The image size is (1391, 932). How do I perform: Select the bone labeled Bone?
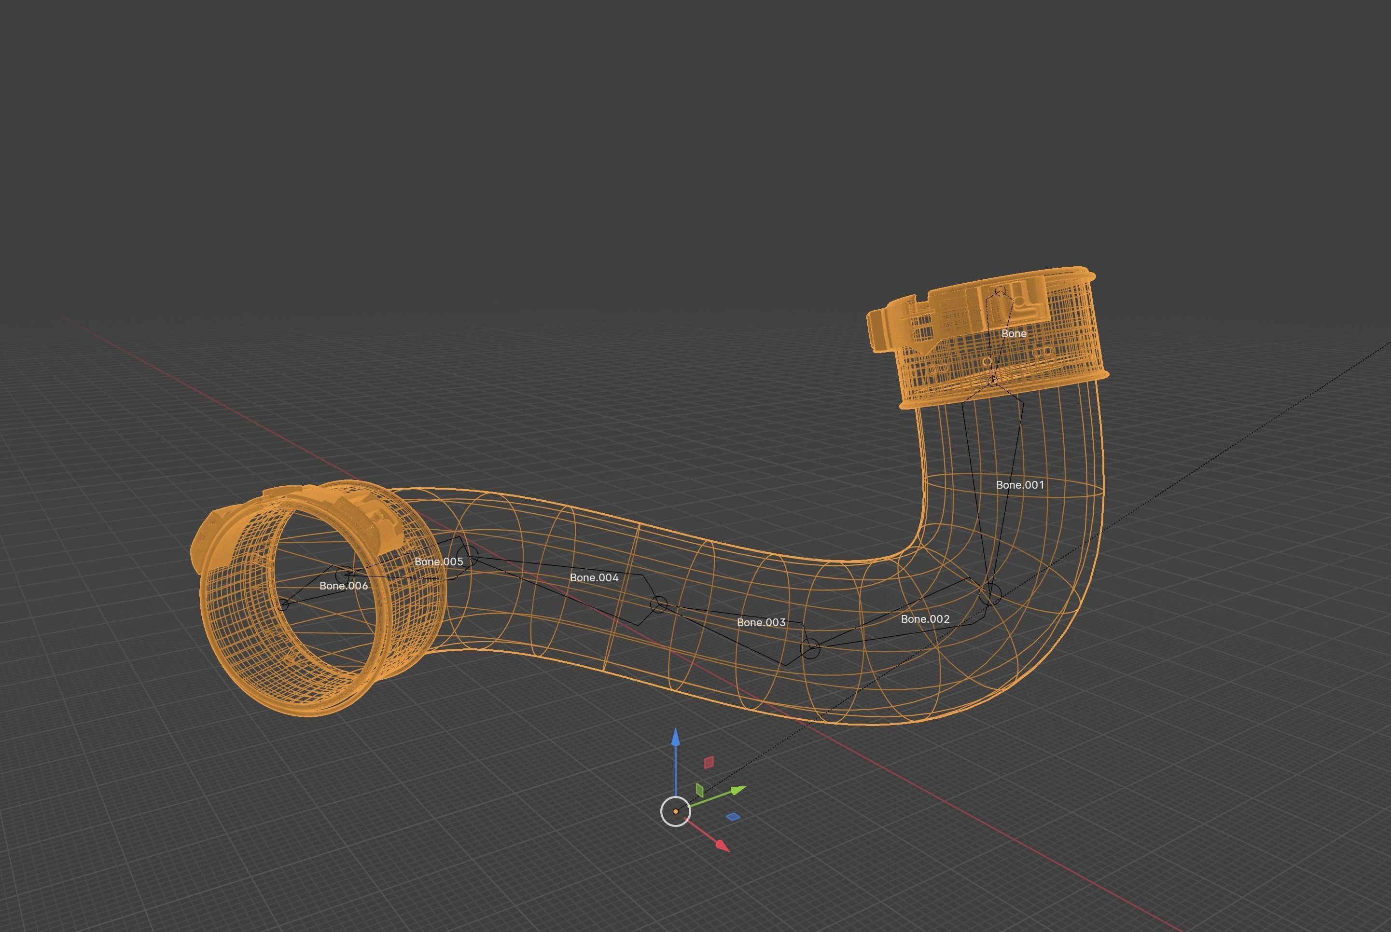(1014, 333)
